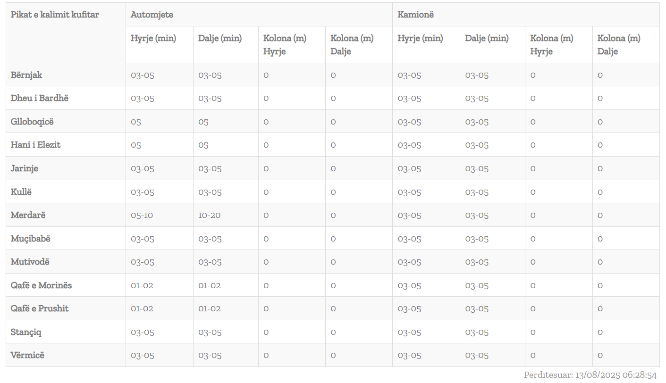
Task: Click Merdarë's 05-10 entry time cell
Action: point(142,215)
